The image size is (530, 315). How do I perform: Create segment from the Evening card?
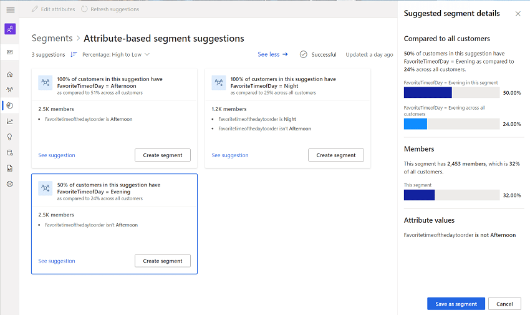click(163, 261)
